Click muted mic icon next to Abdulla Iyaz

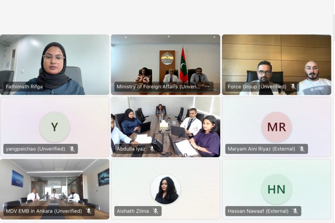pos(152,149)
